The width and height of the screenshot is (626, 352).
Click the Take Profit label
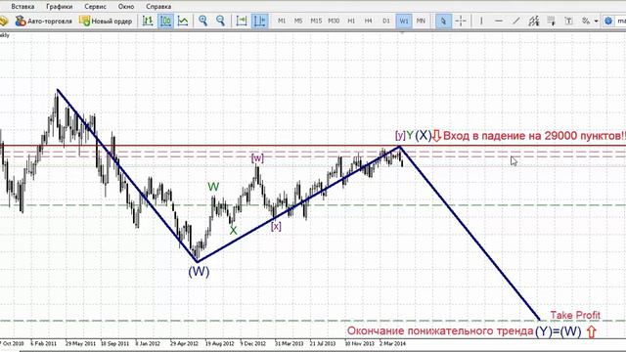point(575,315)
